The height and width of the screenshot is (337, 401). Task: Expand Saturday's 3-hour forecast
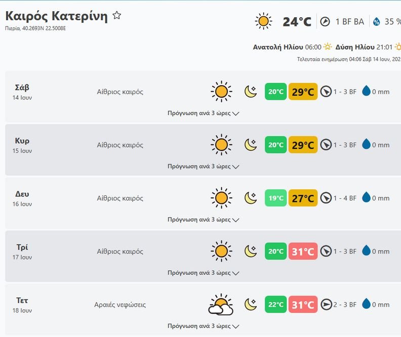click(203, 113)
